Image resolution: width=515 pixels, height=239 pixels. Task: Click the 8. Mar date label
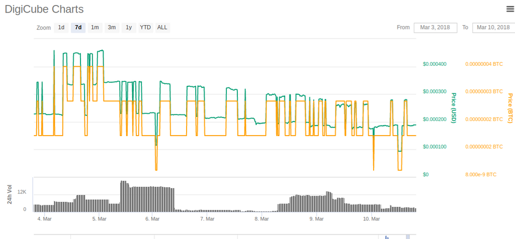(x=262, y=219)
